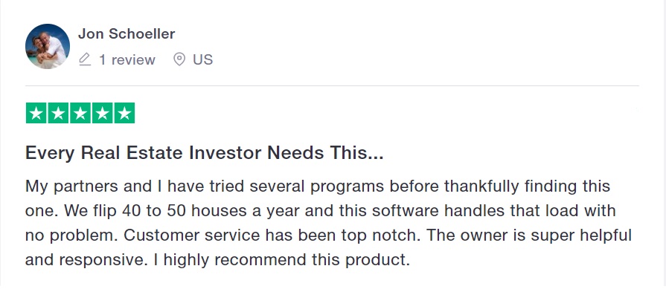Image resolution: width=666 pixels, height=289 pixels.
Task: Click the reviewer name Jon Schoeller
Action: 127,34
